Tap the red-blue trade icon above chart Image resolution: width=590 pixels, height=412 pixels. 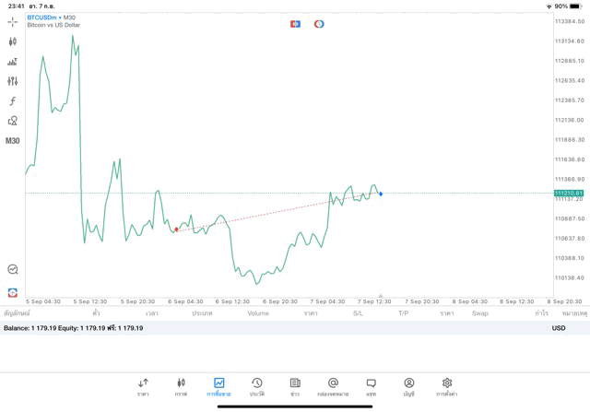point(295,23)
